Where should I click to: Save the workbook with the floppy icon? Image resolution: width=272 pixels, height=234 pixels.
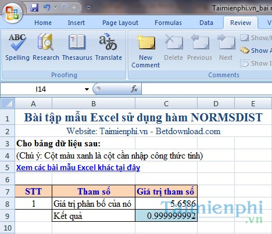[x=34, y=8]
